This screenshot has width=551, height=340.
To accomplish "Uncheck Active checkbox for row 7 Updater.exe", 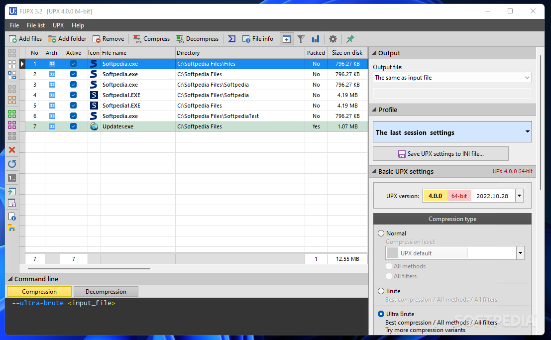I will [x=73, y=126].
